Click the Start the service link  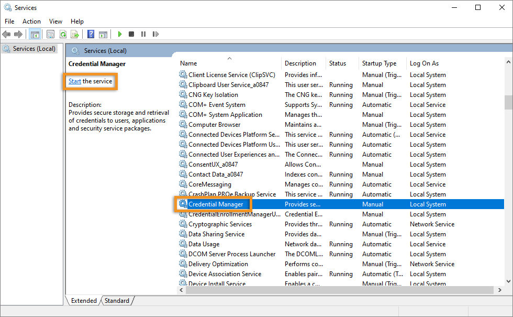(x=75, y=81)
